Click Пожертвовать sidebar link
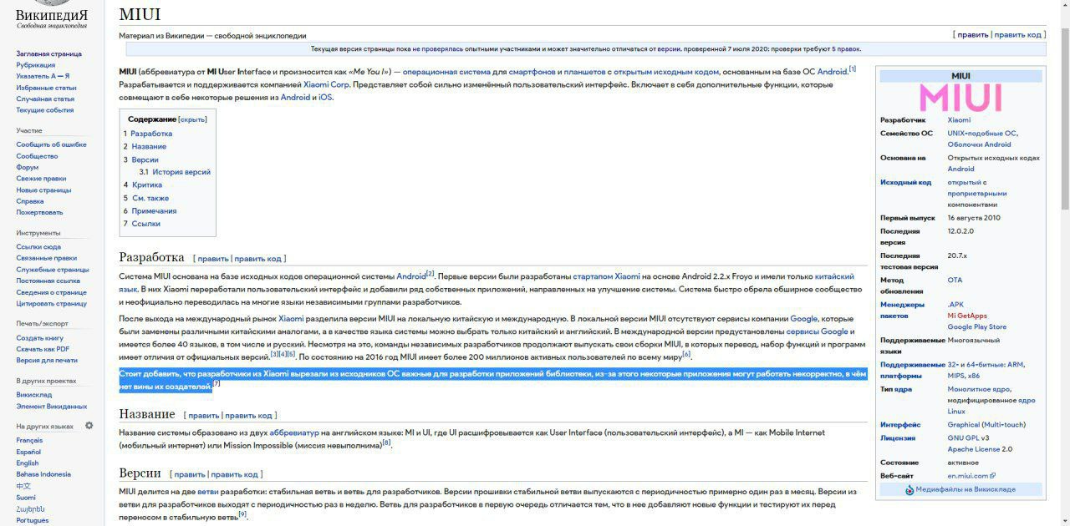This screenshot has width=1070, height=526. click(x=39, y=212)
